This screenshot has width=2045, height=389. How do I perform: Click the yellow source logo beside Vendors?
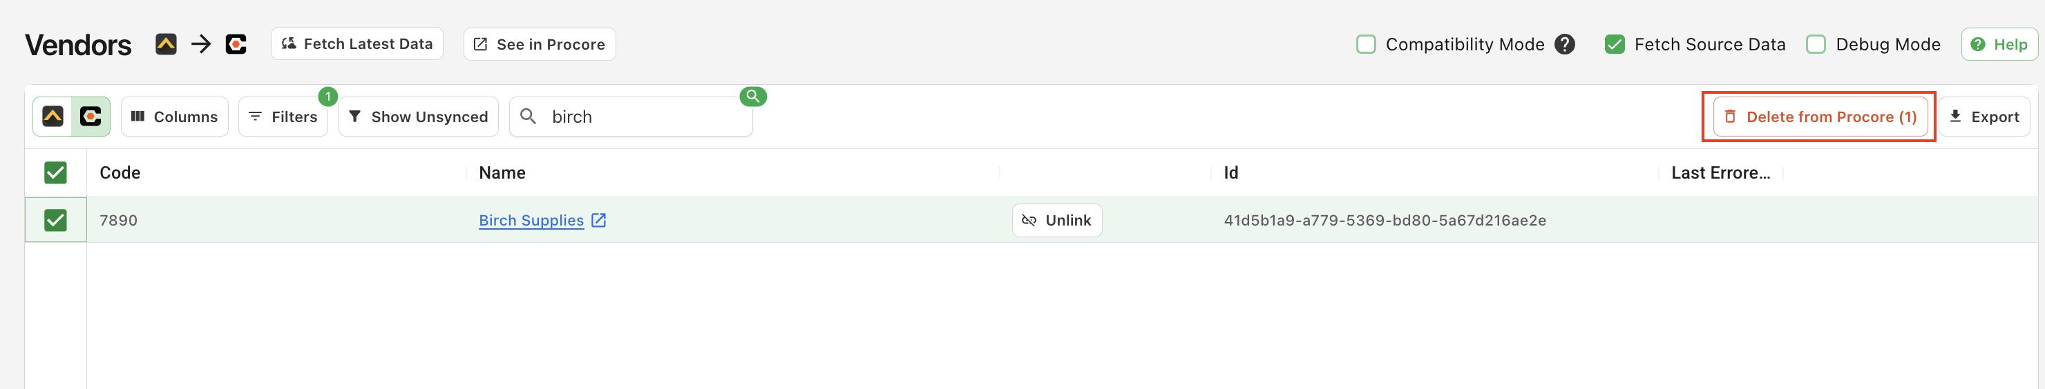(166, 43)
